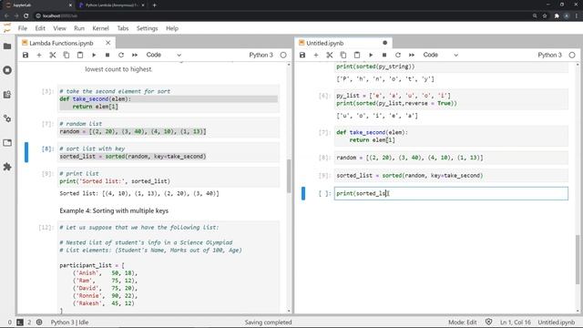
Task: Open the Edit menu
Action: click(40, 28)
